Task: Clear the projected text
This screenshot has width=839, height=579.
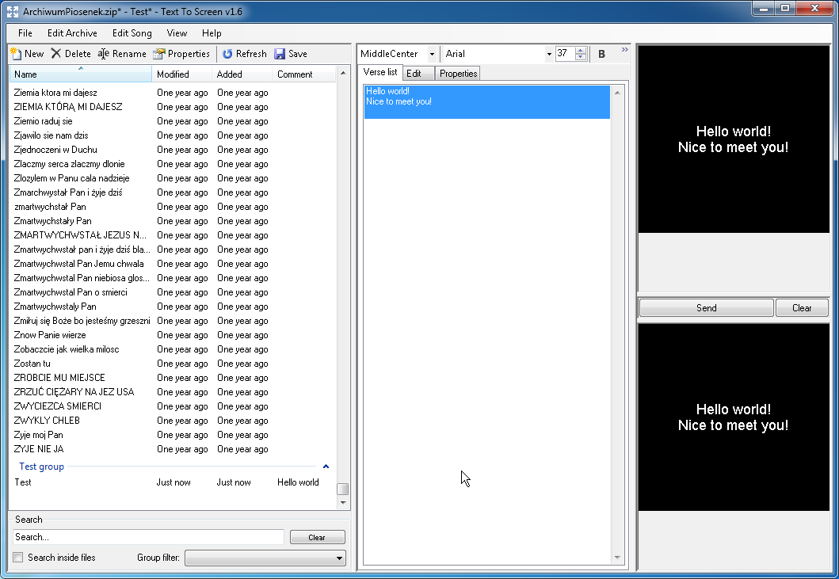Action: pos(802,307)
